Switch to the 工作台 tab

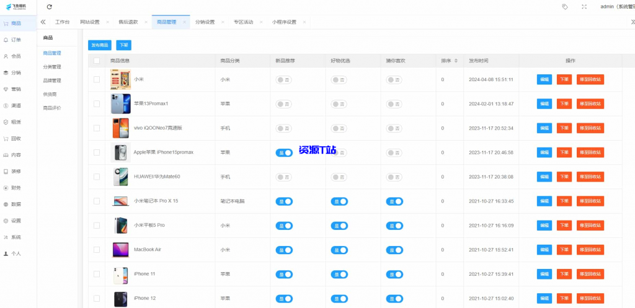(63, 22)
